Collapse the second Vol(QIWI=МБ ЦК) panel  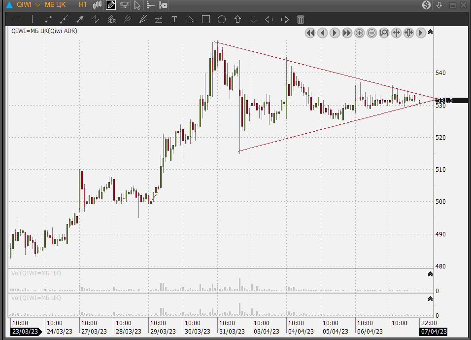tap(430, 299)
